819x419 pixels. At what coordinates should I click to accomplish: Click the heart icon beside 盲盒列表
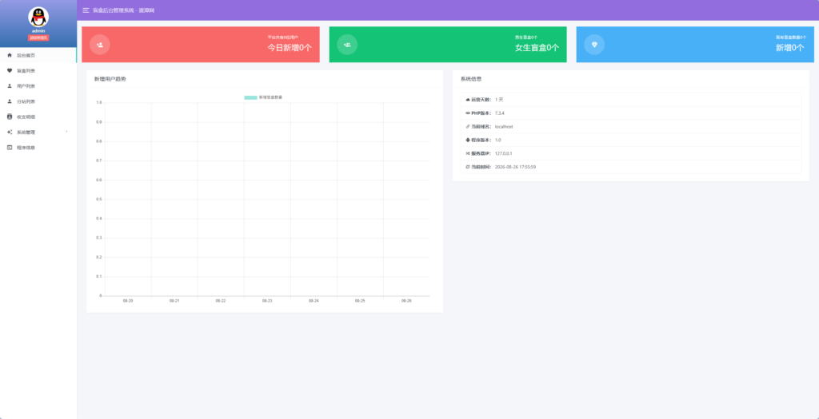[x=10, y=70]
